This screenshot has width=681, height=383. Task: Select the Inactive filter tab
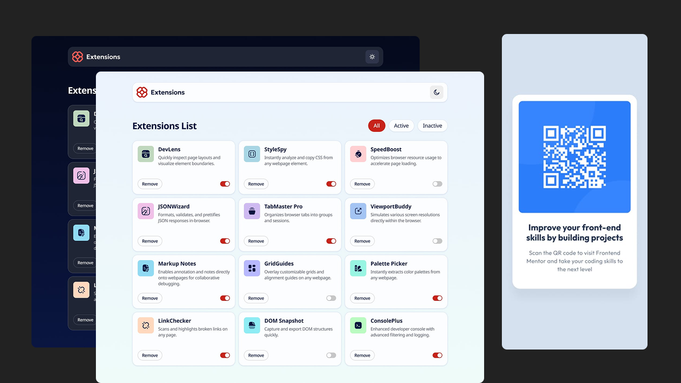[x=432, y=126]
